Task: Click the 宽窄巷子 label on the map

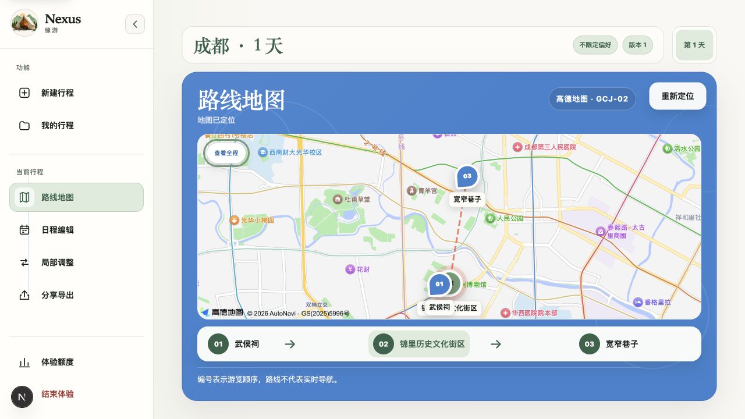Action: tap(467, 199)
